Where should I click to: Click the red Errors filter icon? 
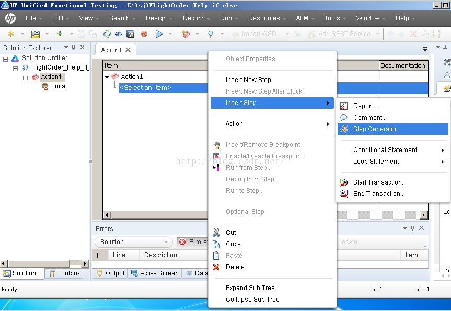pyautogui.click(x=182, y=242)
